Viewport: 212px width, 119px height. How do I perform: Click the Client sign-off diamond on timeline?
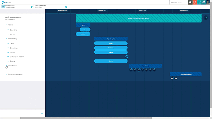pos(127,56)
